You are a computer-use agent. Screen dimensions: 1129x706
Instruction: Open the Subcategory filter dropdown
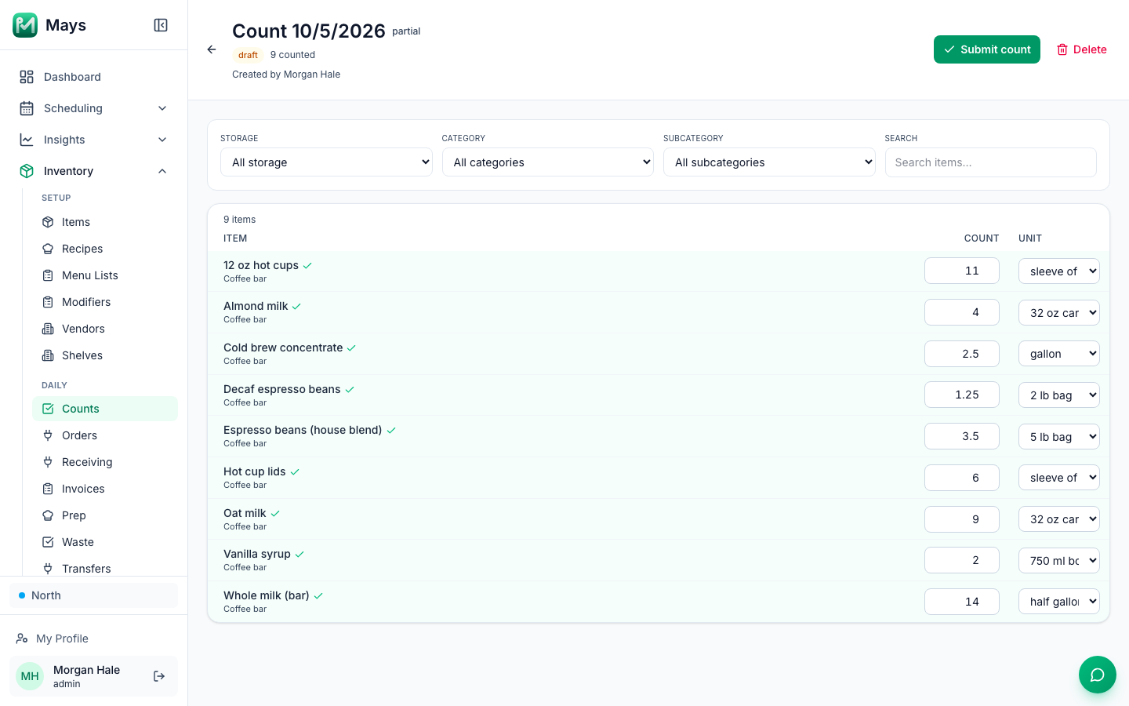[769, 162]
